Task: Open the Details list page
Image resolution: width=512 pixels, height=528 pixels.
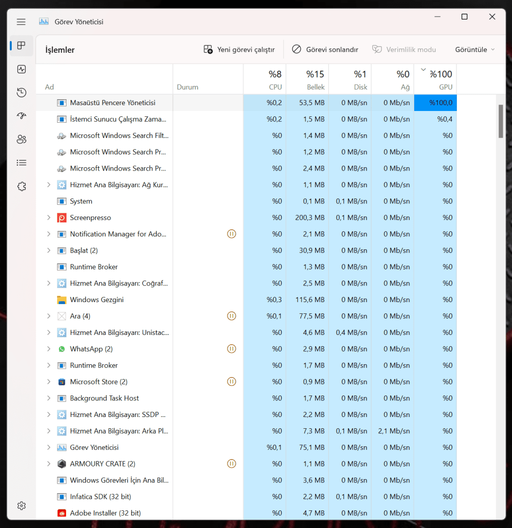Action: (21, 163)
